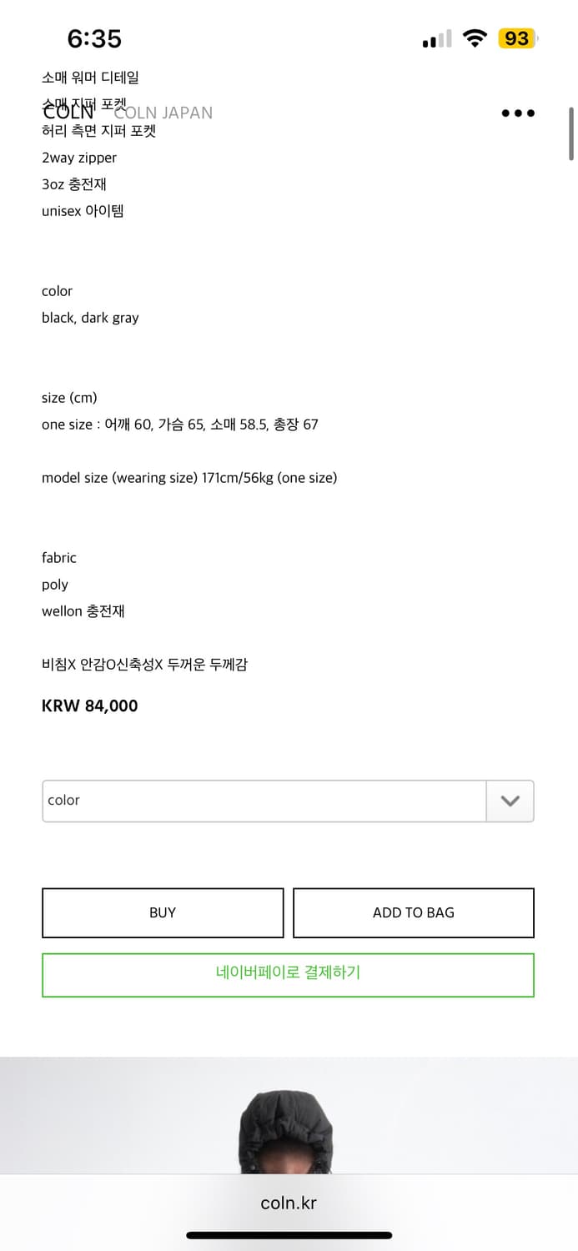Open the three-dot options menu
Screen dimensions: 578x1251
[518, 113]
